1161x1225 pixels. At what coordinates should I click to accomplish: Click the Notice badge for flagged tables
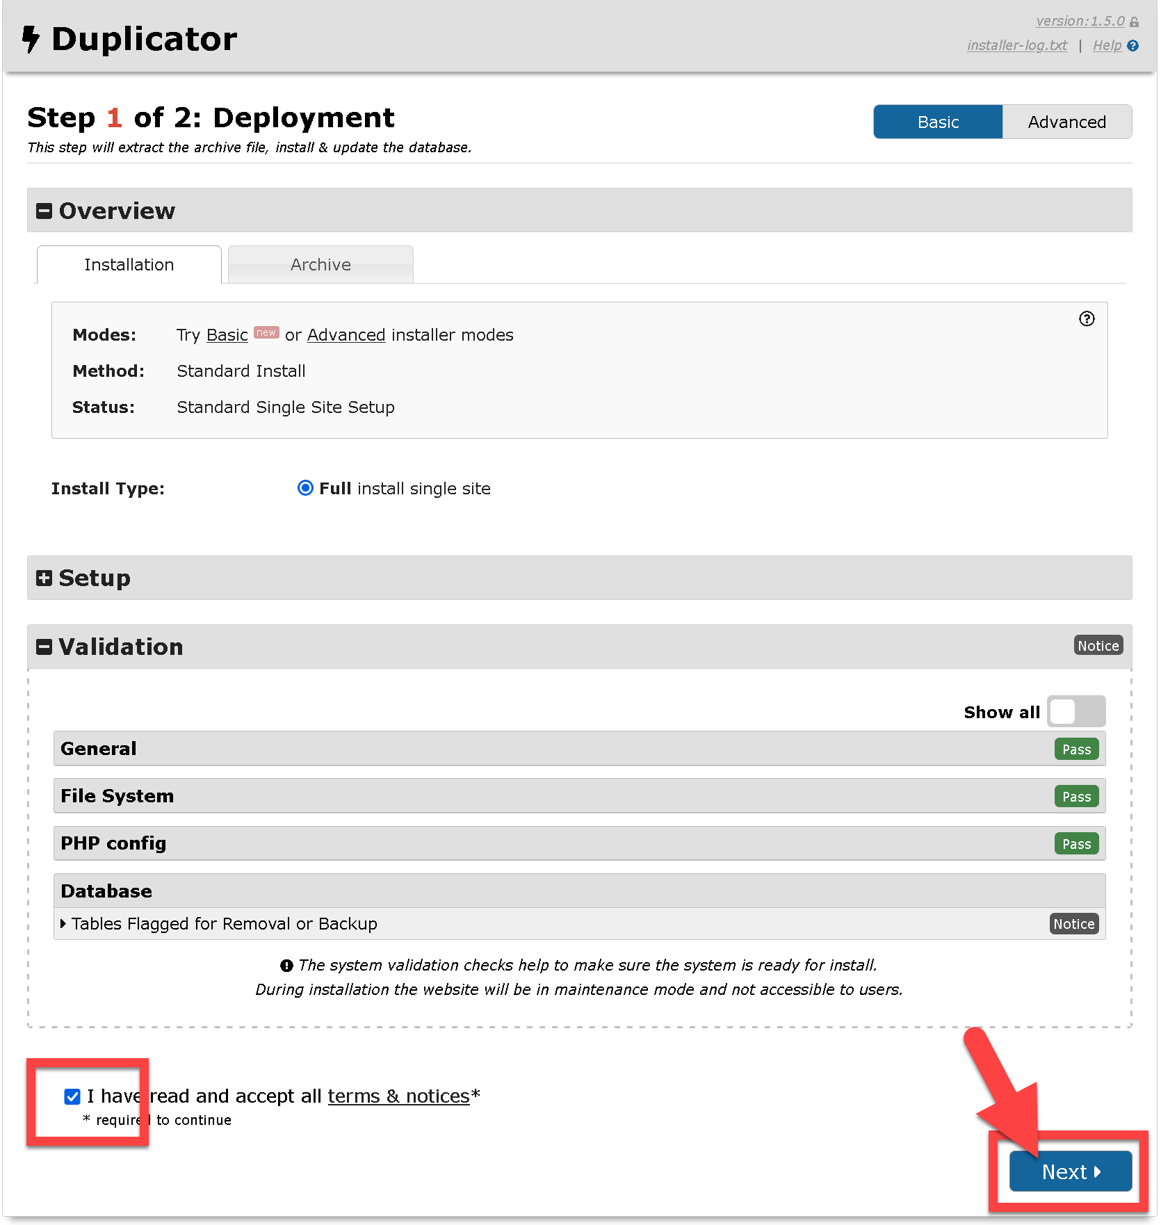(x=1073, y=924)
